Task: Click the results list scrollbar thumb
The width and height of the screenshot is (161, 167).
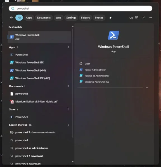Action: pos(73,83)
